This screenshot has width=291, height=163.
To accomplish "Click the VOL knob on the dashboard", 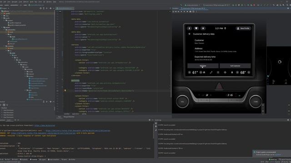I will click(x=182, y=101).
